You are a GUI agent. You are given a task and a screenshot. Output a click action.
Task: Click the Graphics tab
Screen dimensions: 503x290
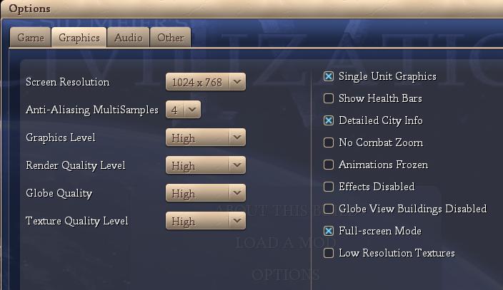[x=79, y=38]
